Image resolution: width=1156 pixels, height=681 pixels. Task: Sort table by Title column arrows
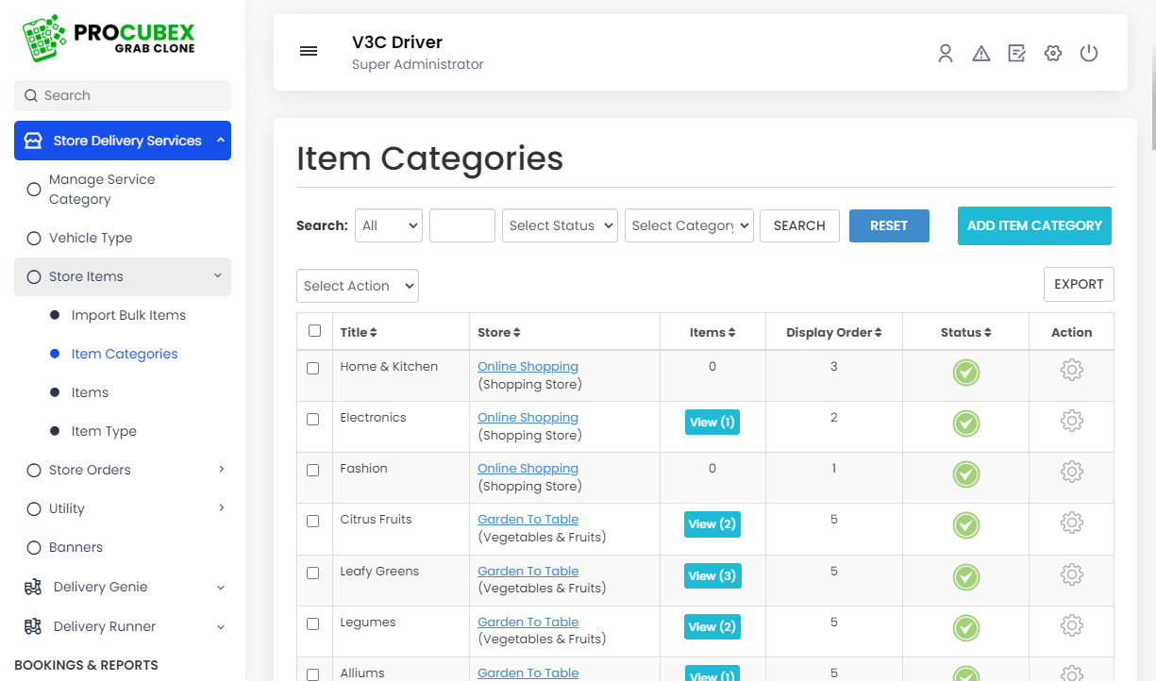[x=374, y=333]
